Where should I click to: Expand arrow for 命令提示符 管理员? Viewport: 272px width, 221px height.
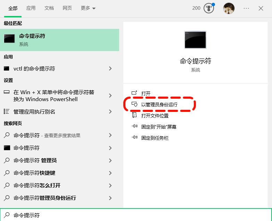[110, 161]
